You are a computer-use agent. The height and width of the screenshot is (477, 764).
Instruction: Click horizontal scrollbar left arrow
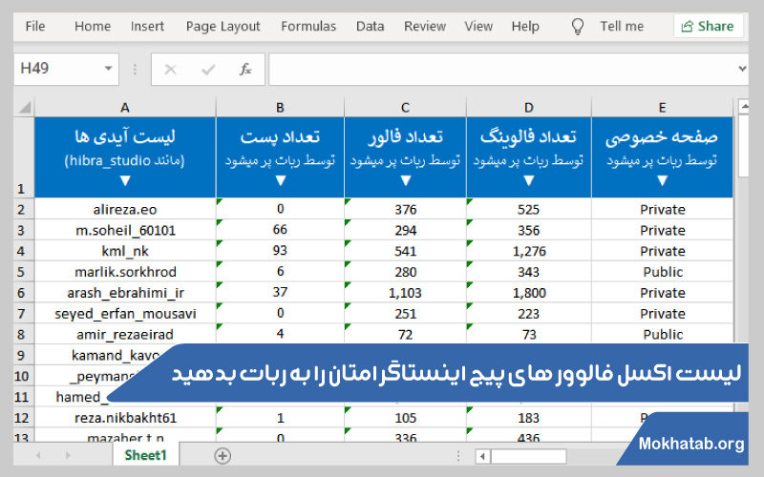[483, 456]
